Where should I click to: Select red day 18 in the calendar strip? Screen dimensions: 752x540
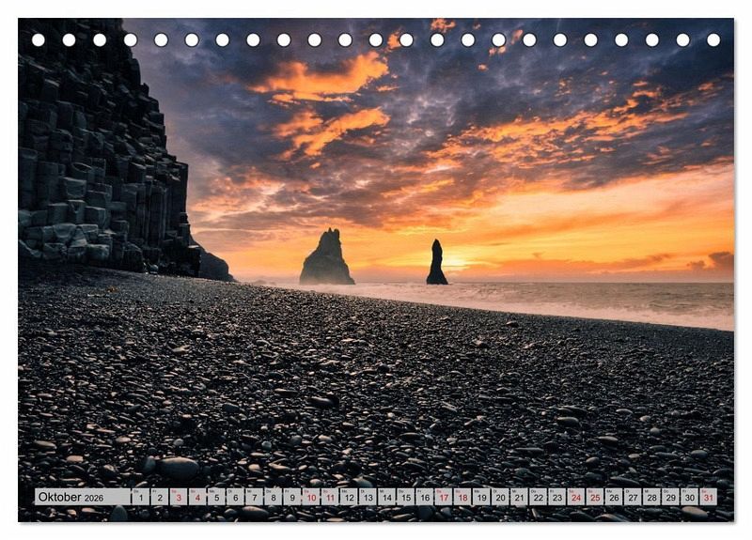pos(462,497)
